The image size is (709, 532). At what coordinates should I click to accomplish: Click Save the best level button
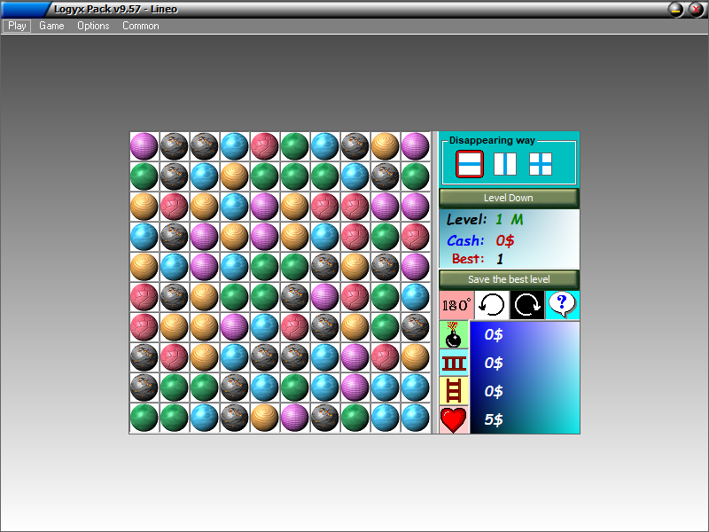509,279
